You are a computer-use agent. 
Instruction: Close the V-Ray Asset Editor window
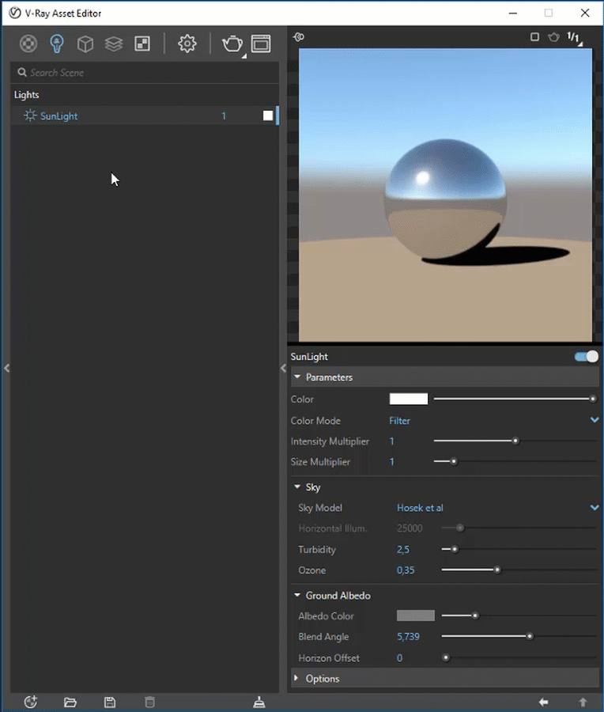coord(585,13)
